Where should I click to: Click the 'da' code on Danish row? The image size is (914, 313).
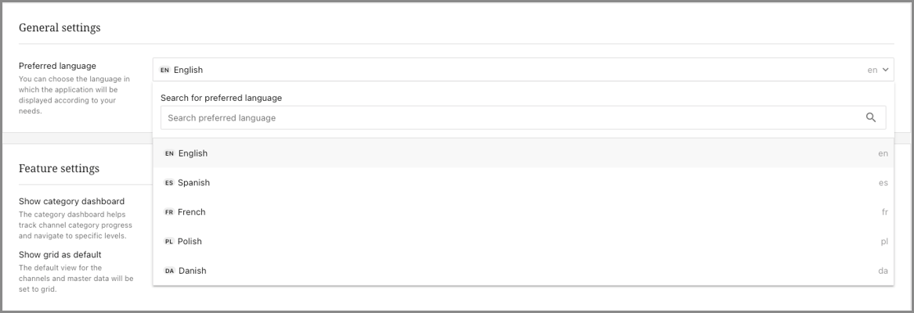883,271
